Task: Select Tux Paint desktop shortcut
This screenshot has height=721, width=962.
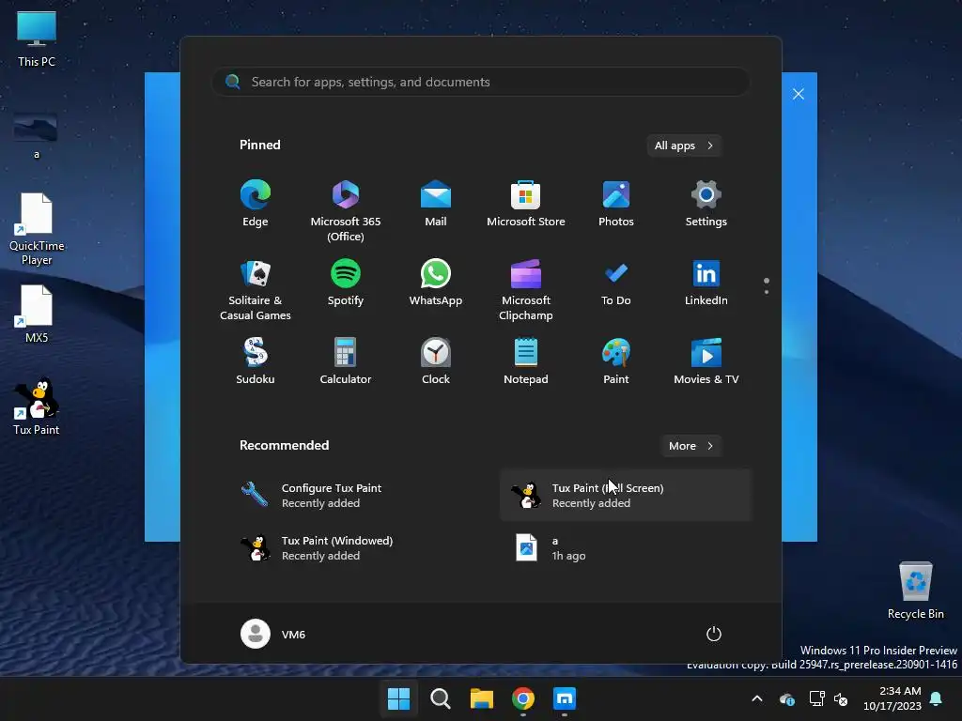Action: 37,406
